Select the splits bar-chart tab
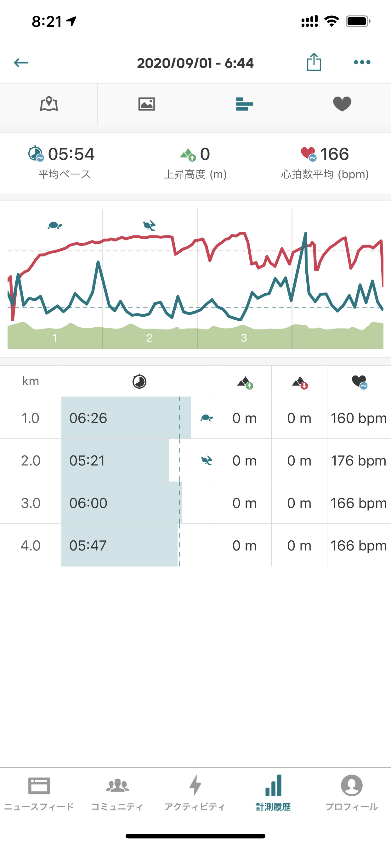The image size is (391, 846). point(244,104)
